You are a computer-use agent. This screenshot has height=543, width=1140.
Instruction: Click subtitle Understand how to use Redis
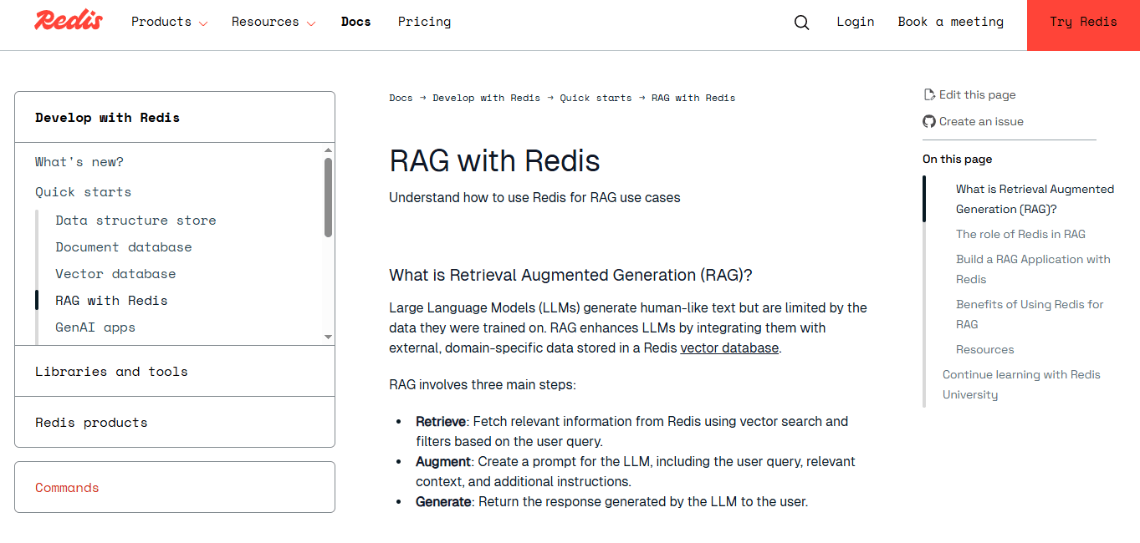pyautogui.click(x=534, y=198)
